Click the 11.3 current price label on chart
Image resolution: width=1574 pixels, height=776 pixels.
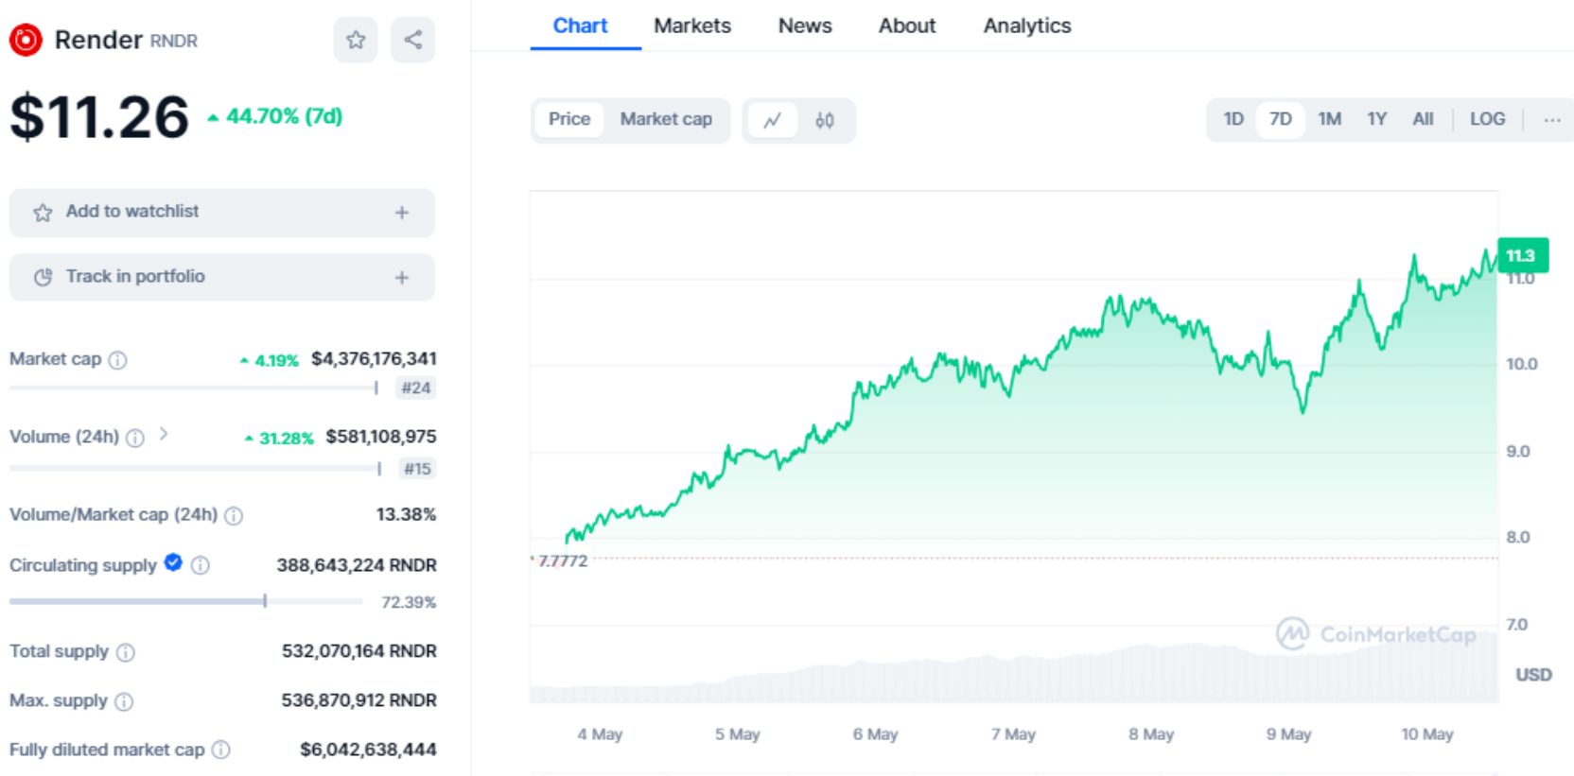pos(1521,255)
